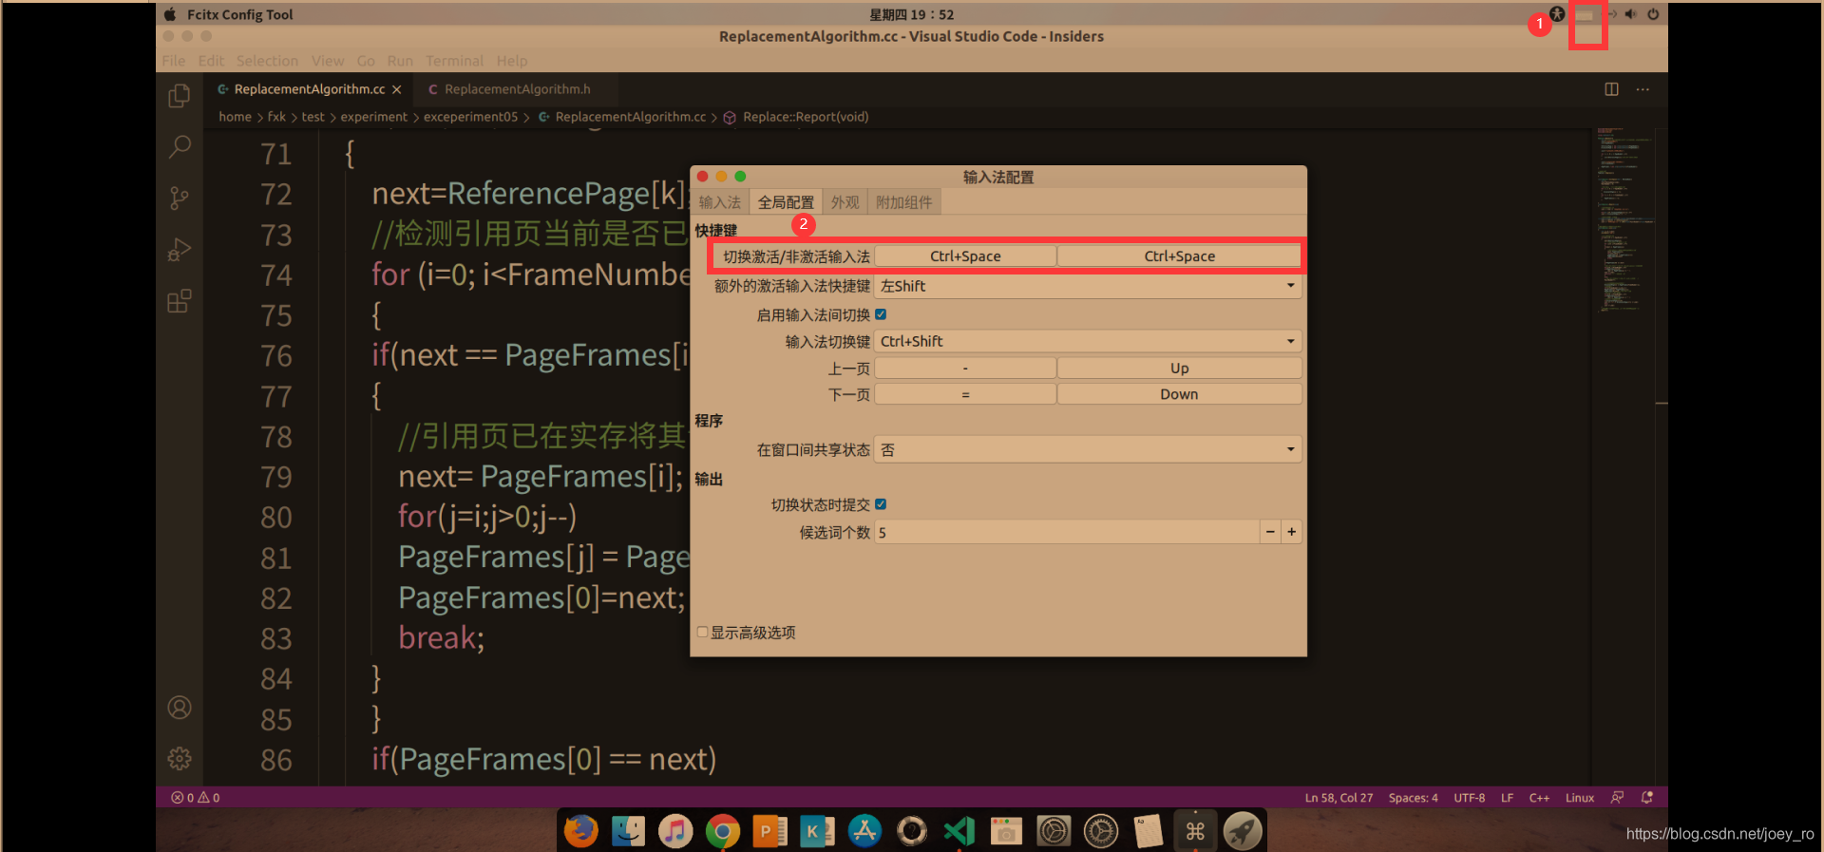This screenshot has height=852, width=1824.
Task: Open the volume control in top panel
Action: coord(1631,14)
